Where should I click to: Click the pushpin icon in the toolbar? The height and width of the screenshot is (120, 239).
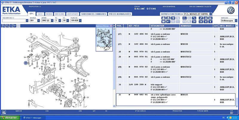[x=201, y=18]
